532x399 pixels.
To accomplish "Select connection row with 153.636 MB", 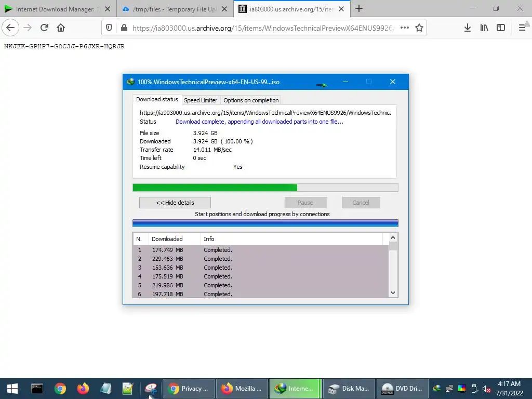I will [x=261, y=268].
